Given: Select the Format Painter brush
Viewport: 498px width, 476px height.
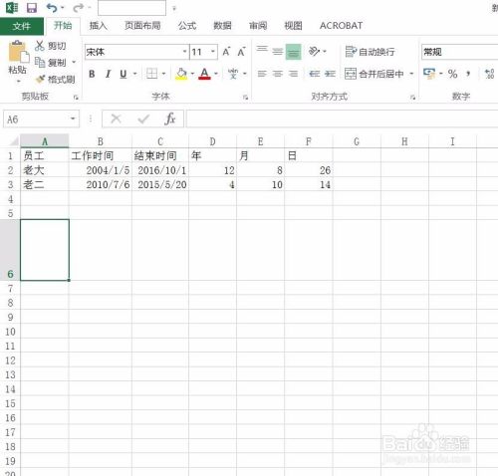Looking at the screenshot, I should point(40,79).
